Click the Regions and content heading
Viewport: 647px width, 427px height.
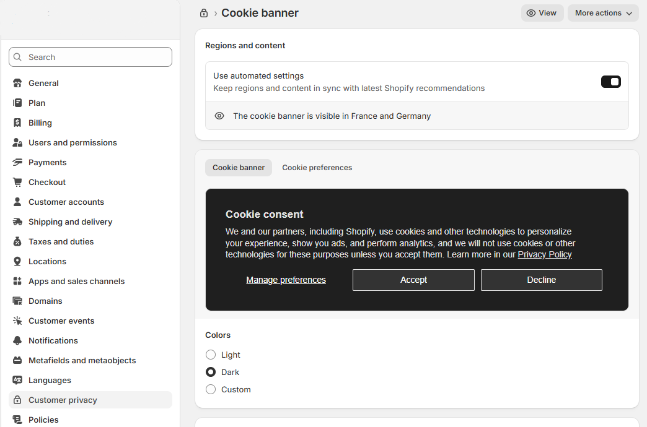245,45
